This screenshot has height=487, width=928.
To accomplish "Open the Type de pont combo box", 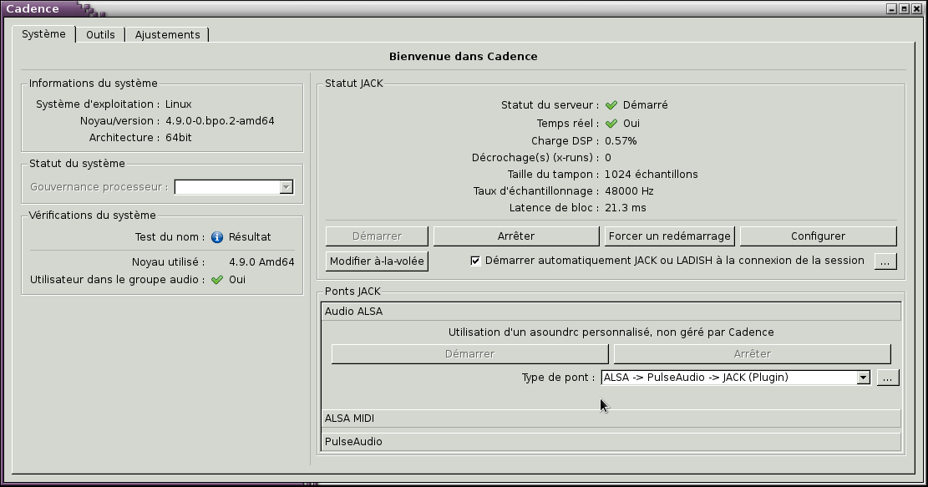I will click(x=736, y=378).
